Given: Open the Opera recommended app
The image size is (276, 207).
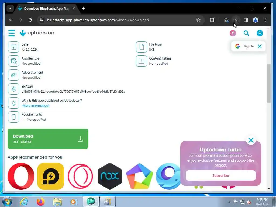Looking at the screenshot, I should pyautogui.click(x=21, y=176).
